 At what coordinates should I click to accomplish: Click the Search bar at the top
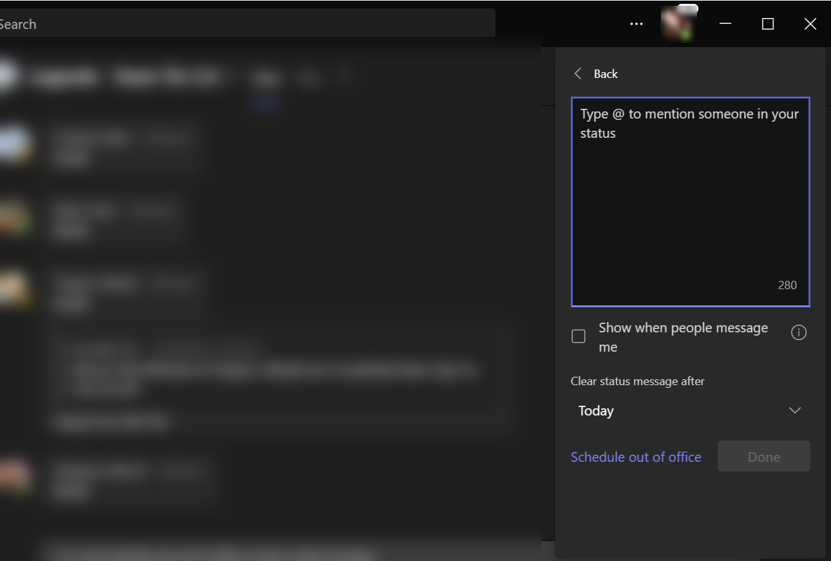click(245, 24)
